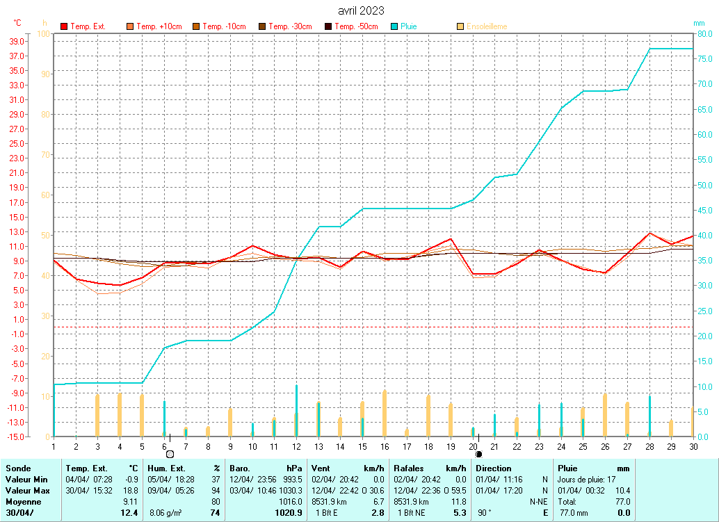Click the 'Valeur Min' row label

26,480
